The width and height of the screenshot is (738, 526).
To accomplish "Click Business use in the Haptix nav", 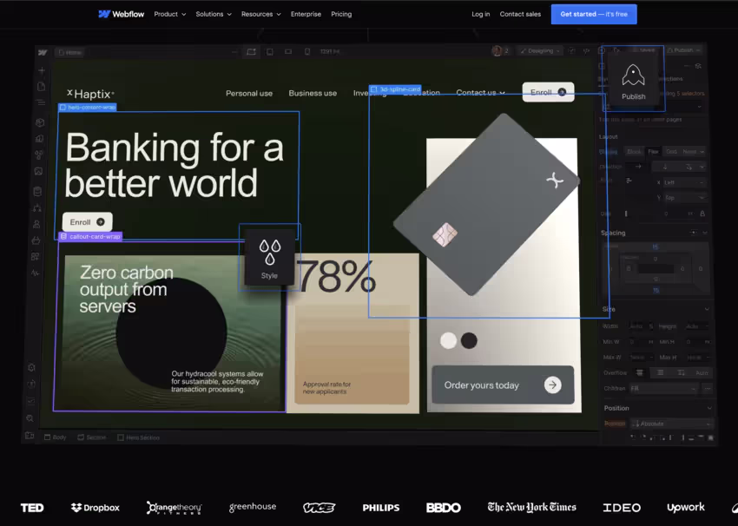I will pos(313,93).
